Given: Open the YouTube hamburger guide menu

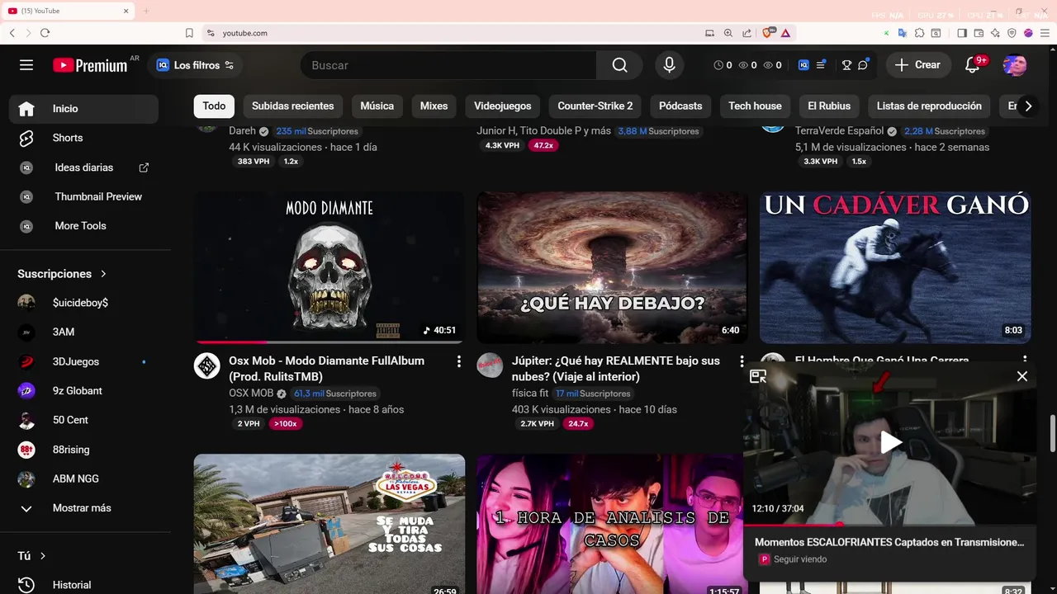Looking at the screenshot, I should tap(26, 65).
